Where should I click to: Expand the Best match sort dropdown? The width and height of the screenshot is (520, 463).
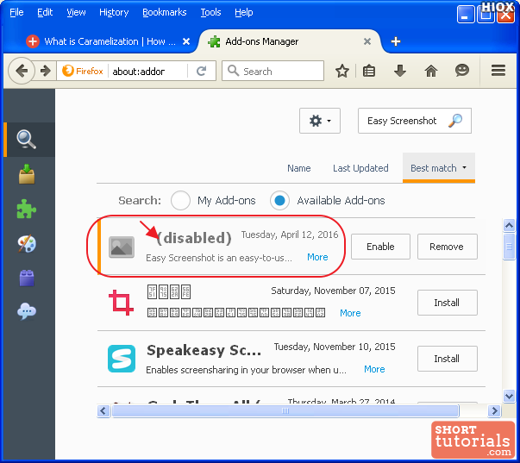click(438, 168)
